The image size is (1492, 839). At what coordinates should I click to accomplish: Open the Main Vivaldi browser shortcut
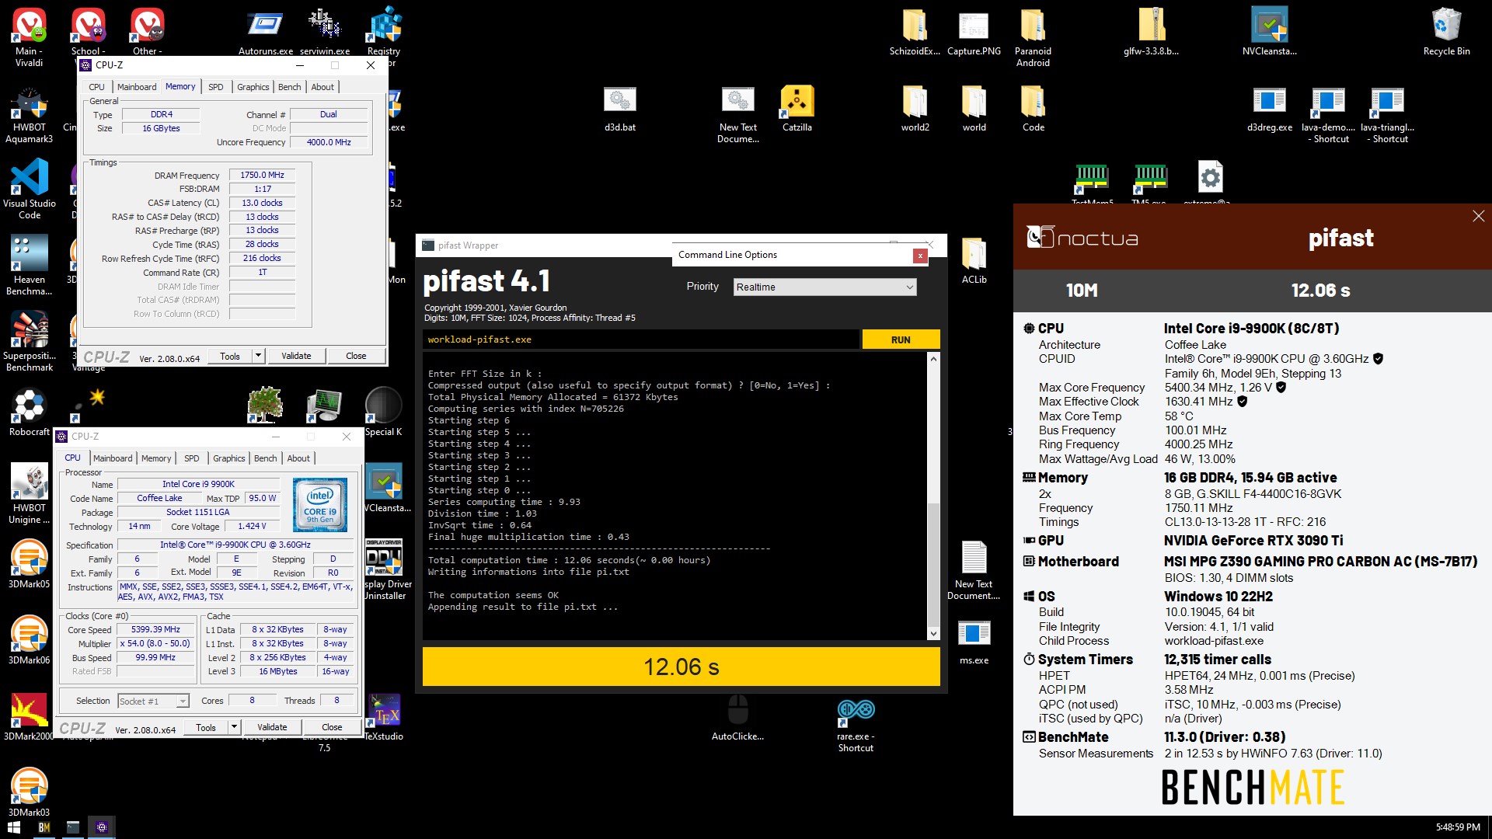coord(30,36)
